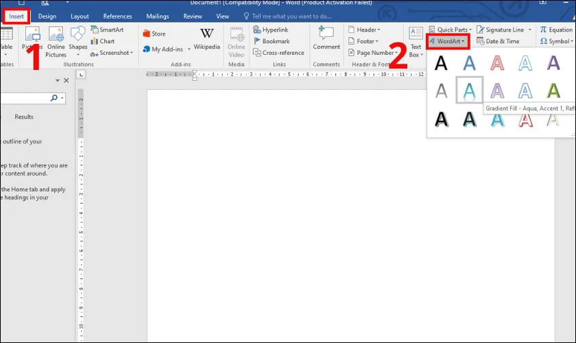This screenshot has width=576, height=343.
Task: Select the red outline WordArt style
Action: click(x=497, y=63)
